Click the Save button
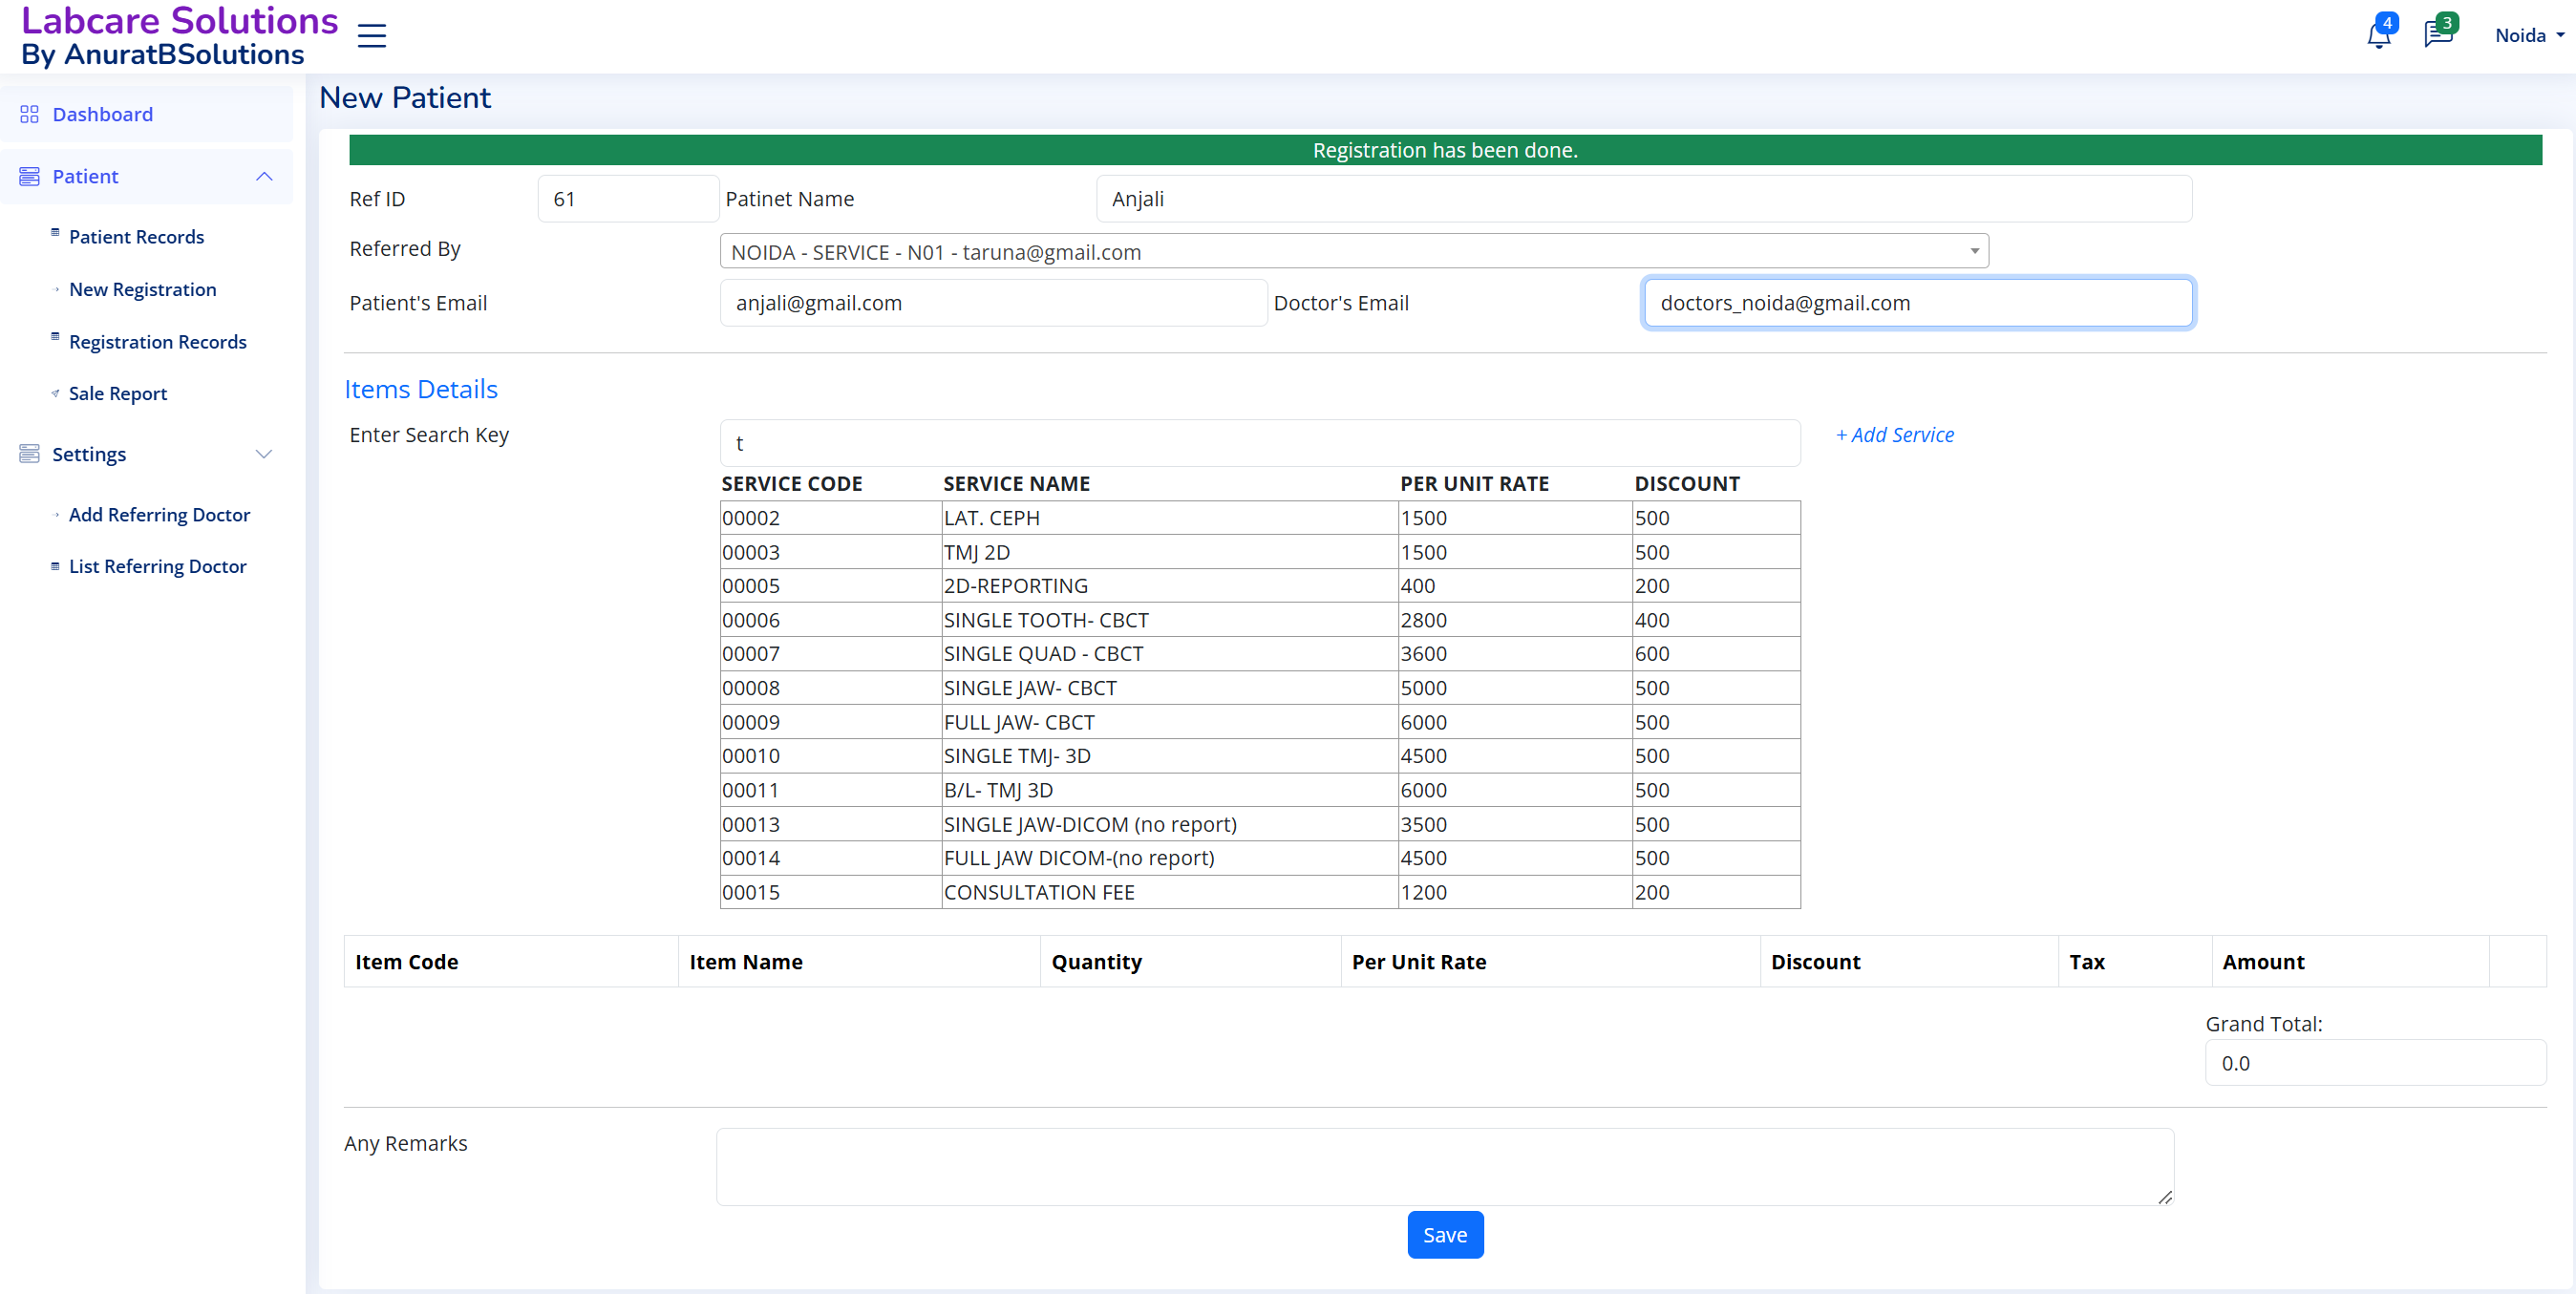The width and height of the screenshot is (2576, 1294). point(1444,1234)
